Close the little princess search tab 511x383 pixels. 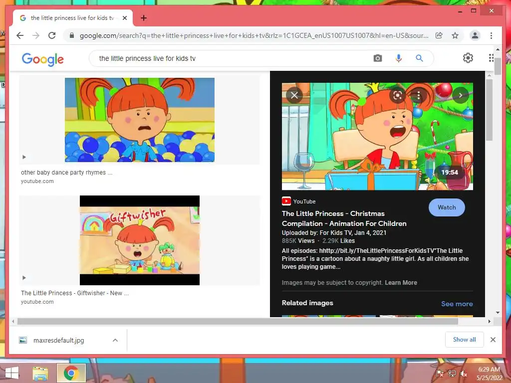124,18
